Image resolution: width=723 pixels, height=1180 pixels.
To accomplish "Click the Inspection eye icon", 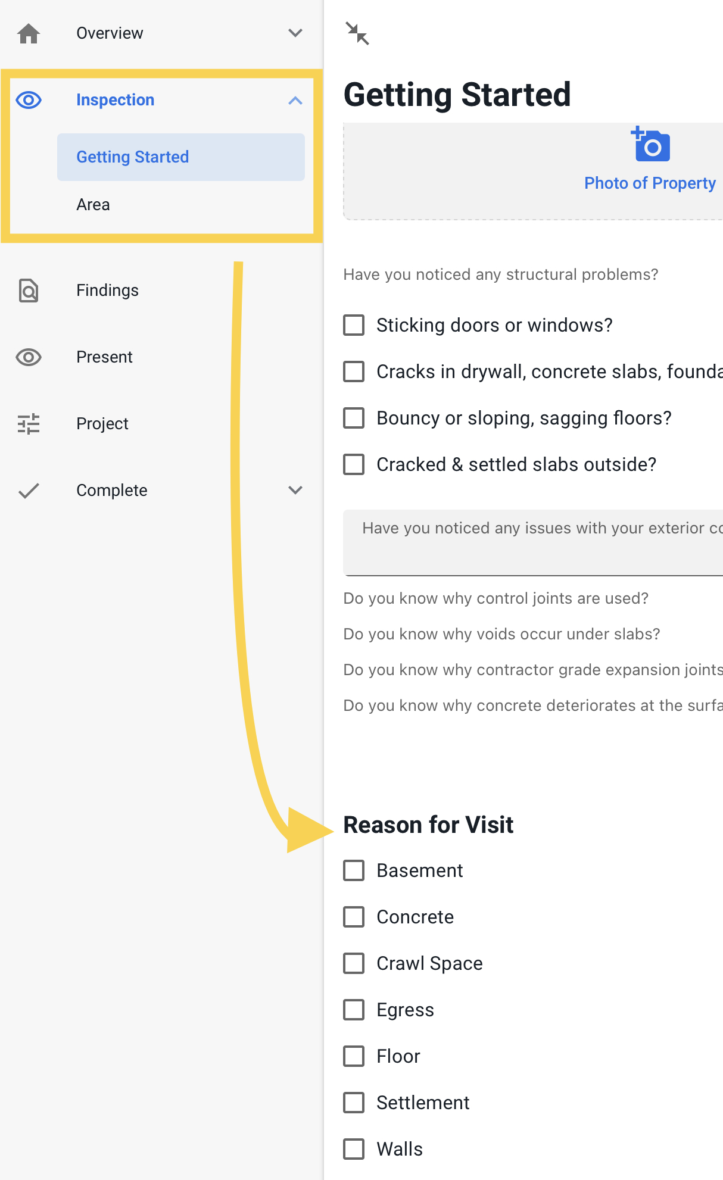I will (x=29, y=100).
